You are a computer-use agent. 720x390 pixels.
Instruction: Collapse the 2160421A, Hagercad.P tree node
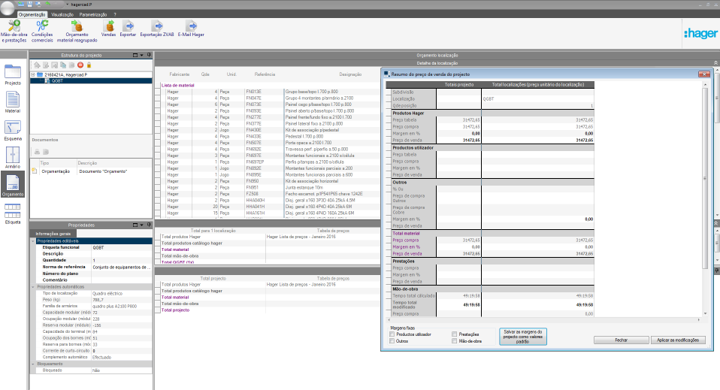click(x=33, y=75)
